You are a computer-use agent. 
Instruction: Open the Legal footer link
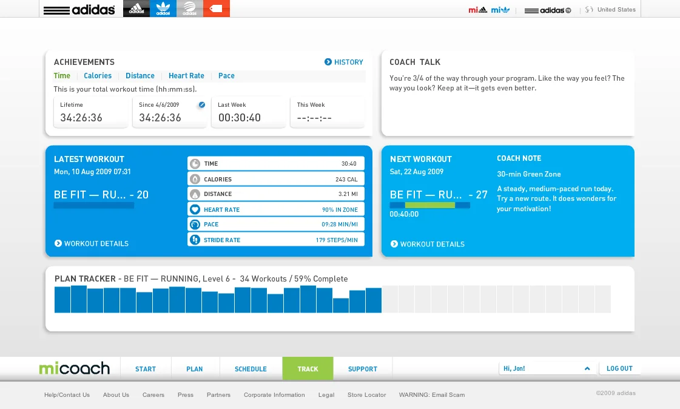[x=326, y=394]
